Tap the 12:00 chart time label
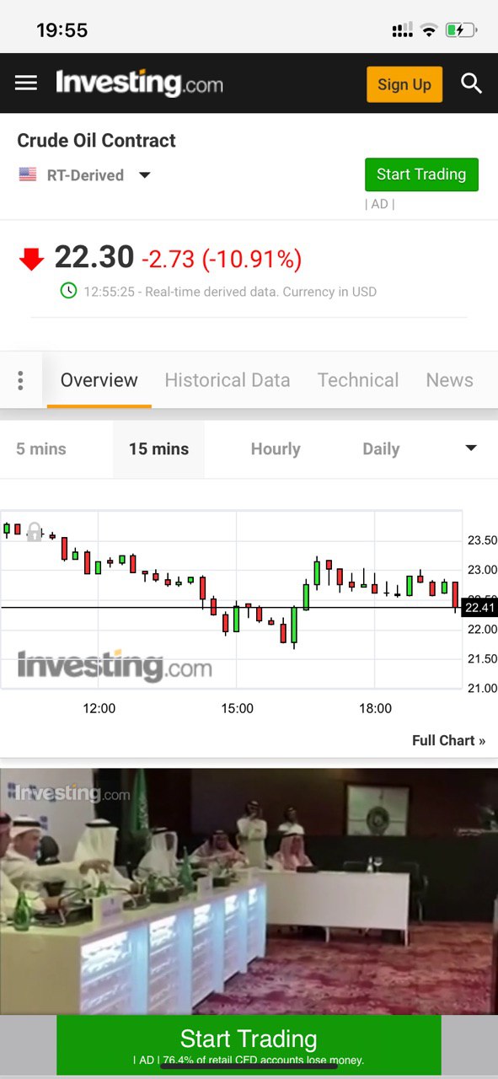 click(x=99, y=708)
